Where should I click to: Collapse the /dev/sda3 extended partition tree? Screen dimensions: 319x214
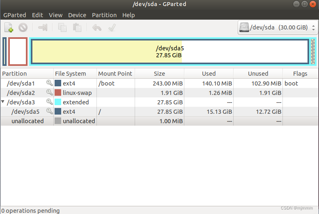coord(3,101)
